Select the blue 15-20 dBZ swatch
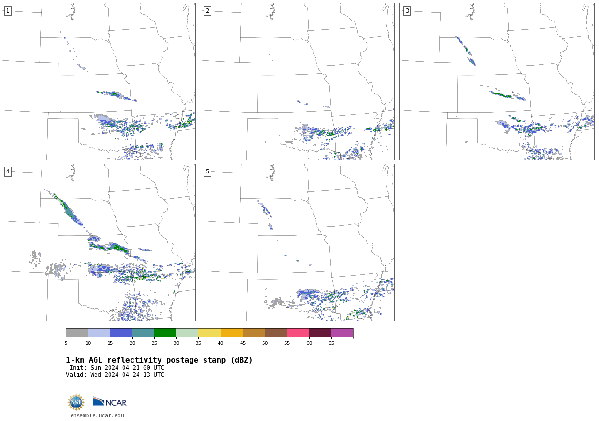599x421 pixels. click(x=121, y=333)
